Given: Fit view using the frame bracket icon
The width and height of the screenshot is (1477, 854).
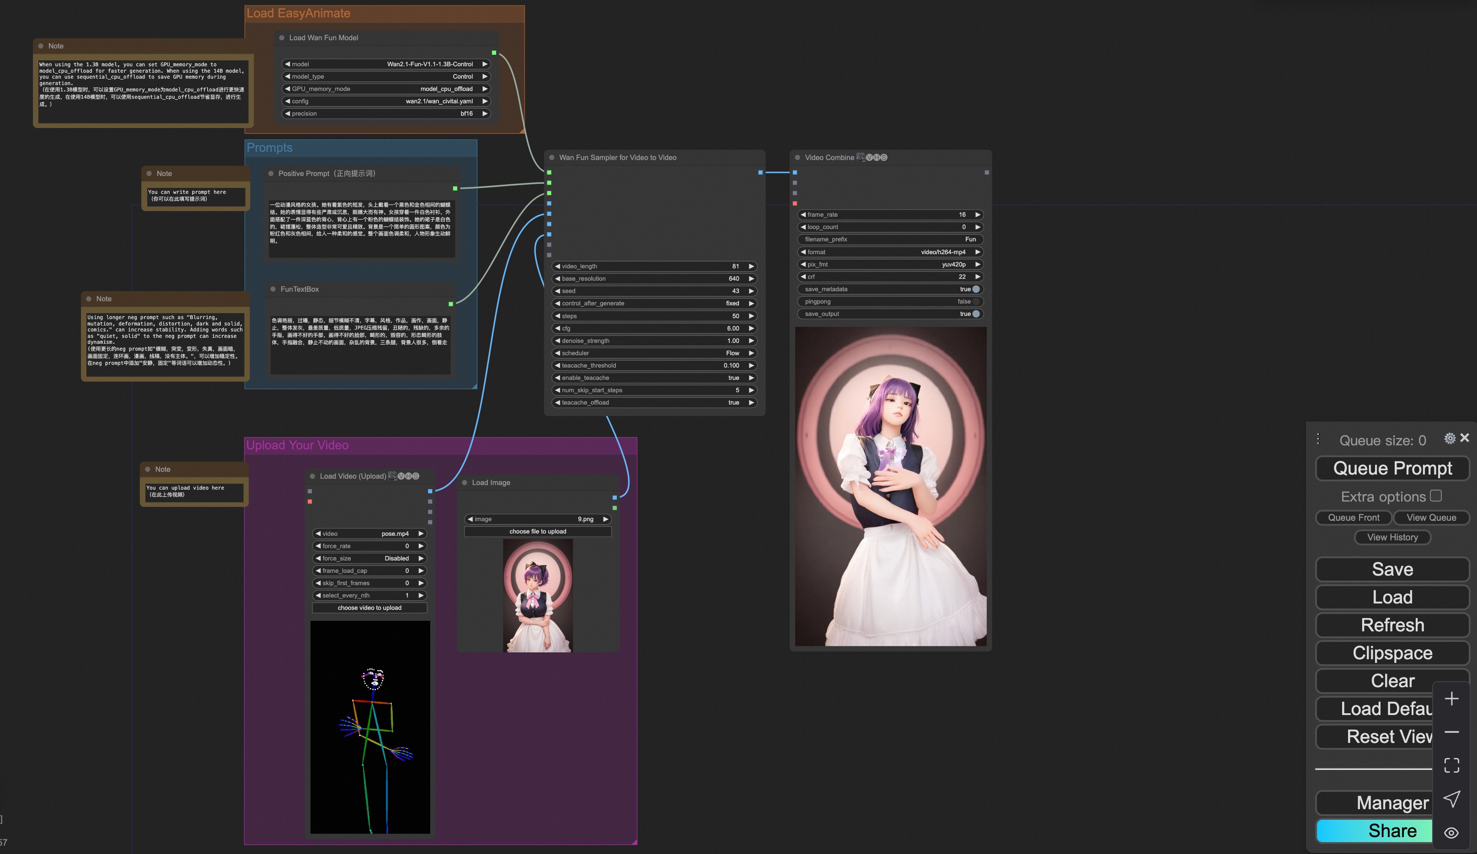Looking at the screenshot, I should [x=1452, y=765].
